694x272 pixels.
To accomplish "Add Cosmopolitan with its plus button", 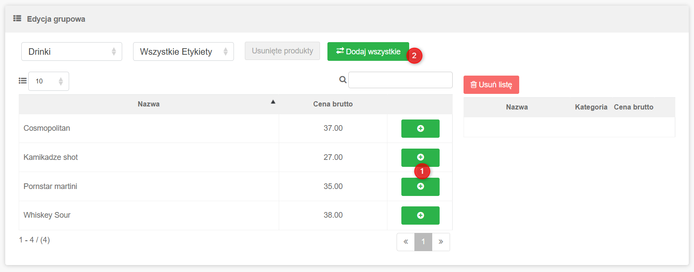I will [x=420, y=129].
